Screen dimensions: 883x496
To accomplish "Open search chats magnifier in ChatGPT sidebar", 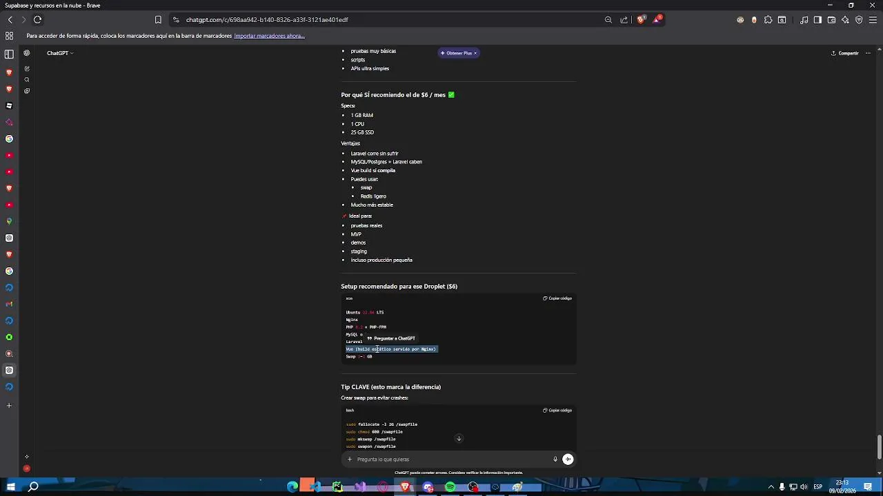I will 27,80.
